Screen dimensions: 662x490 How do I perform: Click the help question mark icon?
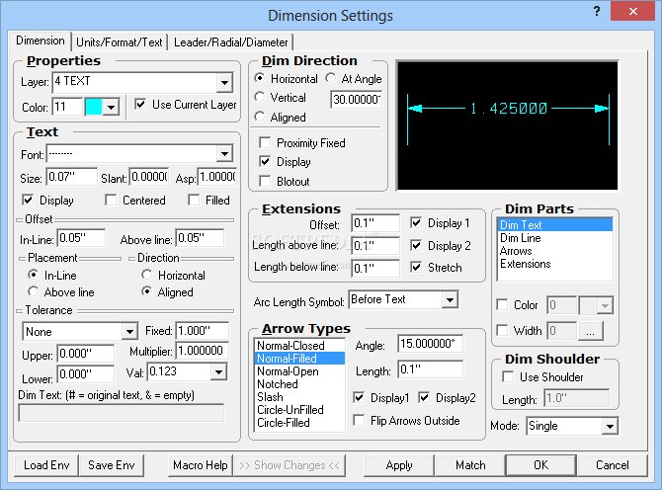point(596,11)
